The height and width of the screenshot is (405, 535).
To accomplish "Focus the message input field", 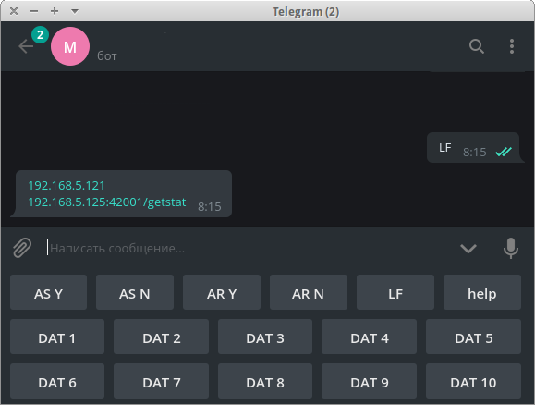I will pyautogui.click(x=249, y=248).
